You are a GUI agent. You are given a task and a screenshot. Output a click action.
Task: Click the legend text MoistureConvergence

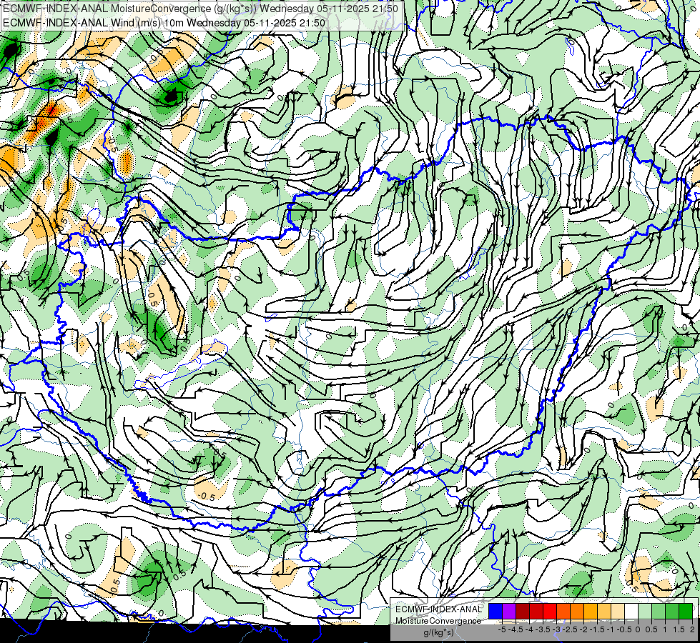coord(438,621)
